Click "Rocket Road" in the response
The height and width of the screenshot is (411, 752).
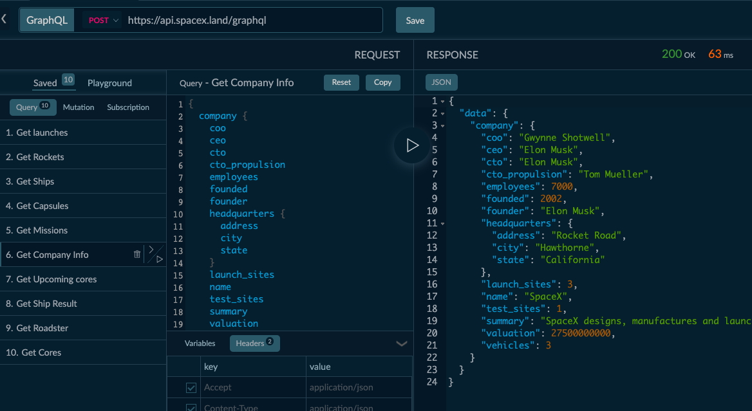click(x=586, y=235)
